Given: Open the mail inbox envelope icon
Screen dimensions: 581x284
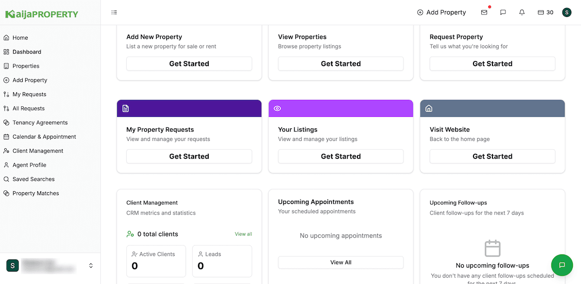Looking at the screenshot, I should [484, 13].
